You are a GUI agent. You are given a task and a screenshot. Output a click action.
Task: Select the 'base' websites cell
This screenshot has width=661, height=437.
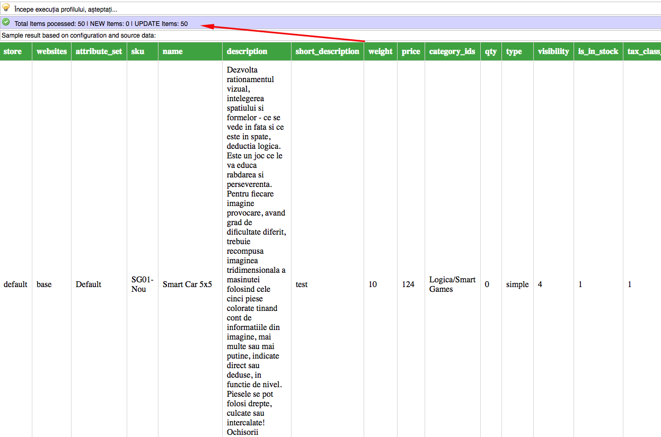tap(45, 284)
